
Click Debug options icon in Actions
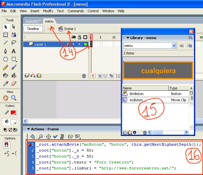tap(78, 137)
